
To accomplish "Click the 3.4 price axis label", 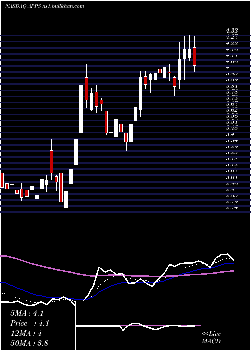I will coord(230,135).
